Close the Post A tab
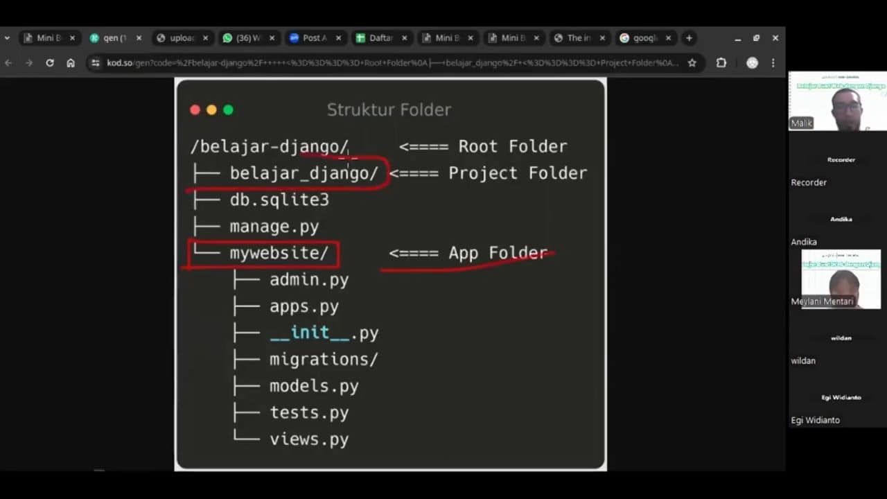 coord(338,38)
